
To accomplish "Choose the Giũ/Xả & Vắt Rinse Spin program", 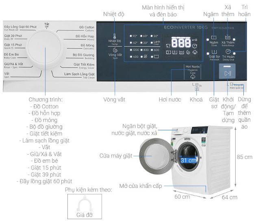I will coord(13,65).
